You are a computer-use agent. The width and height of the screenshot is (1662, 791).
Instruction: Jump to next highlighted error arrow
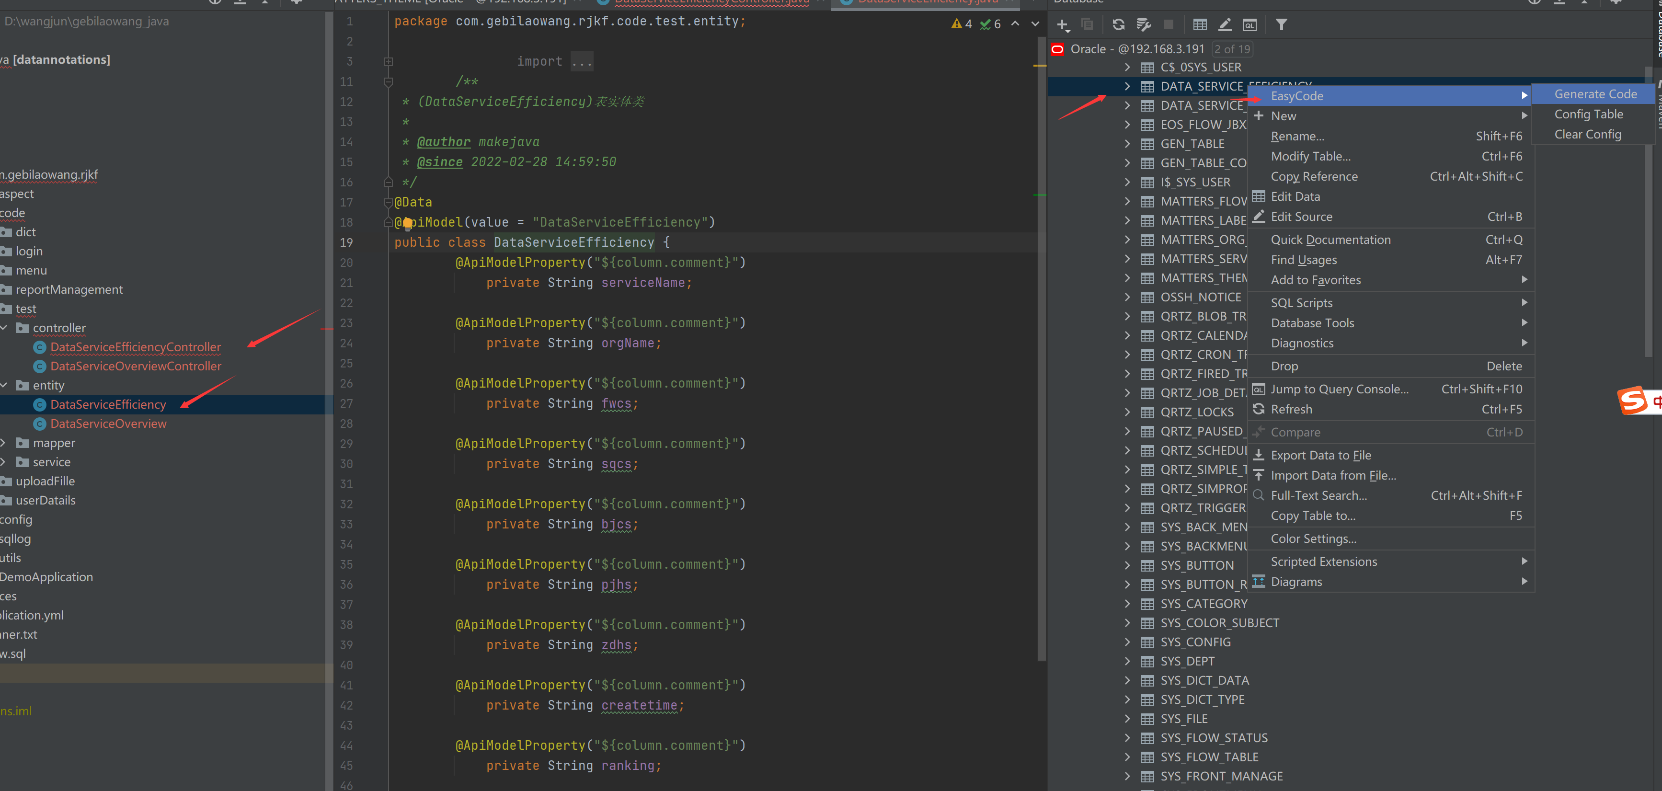1035,24
